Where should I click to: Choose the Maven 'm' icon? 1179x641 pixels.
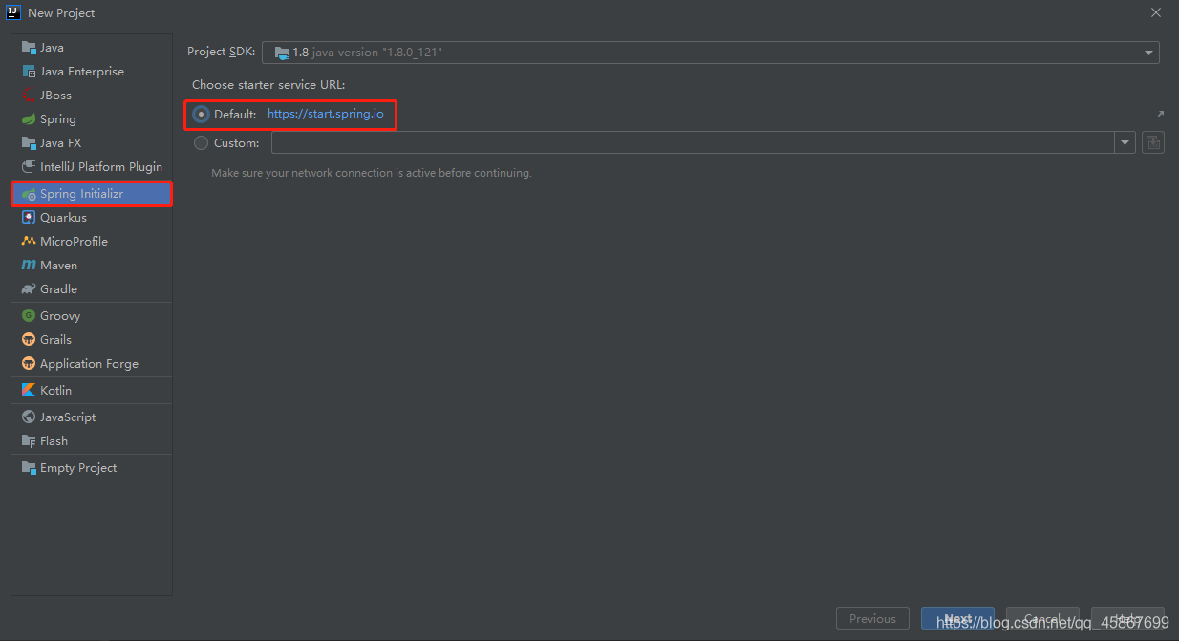coord(29,266)
